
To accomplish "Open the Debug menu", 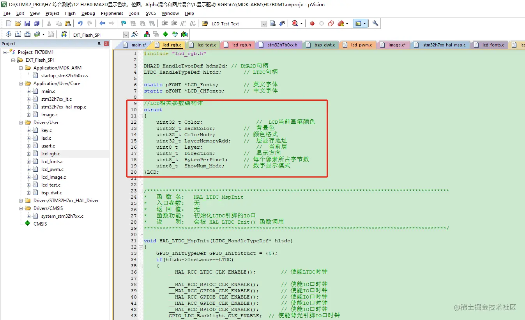I will point(88,13).
